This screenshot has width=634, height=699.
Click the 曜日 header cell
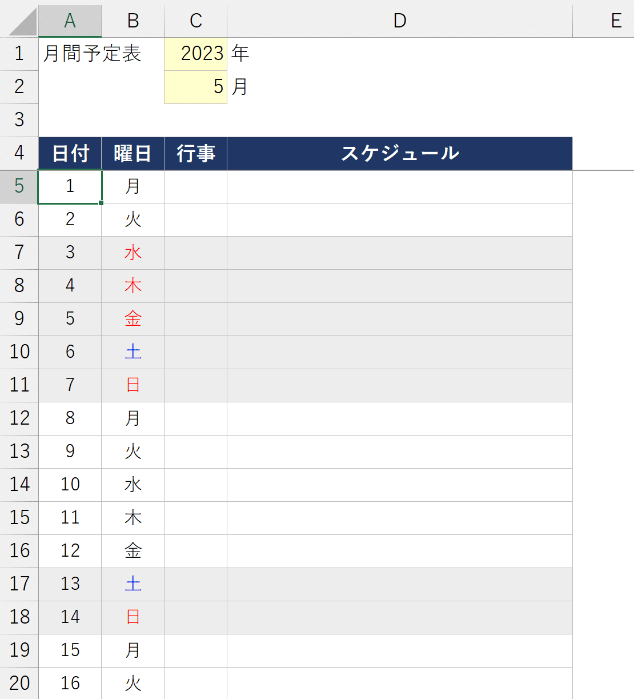[133, 153]
